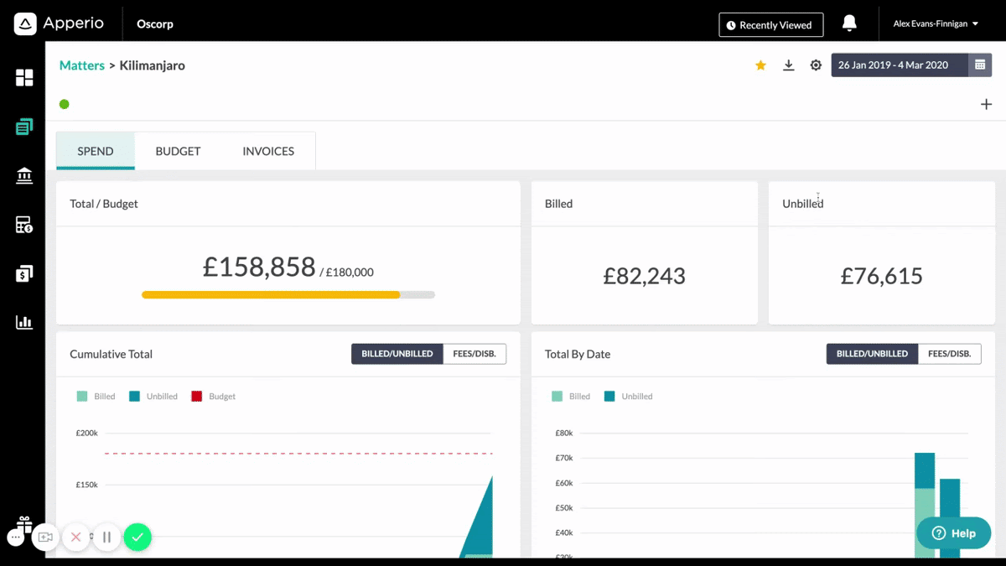The image size is (1006, 566).
Task: Cancel the recording with the X button
Action: click(x=76, y=537)
